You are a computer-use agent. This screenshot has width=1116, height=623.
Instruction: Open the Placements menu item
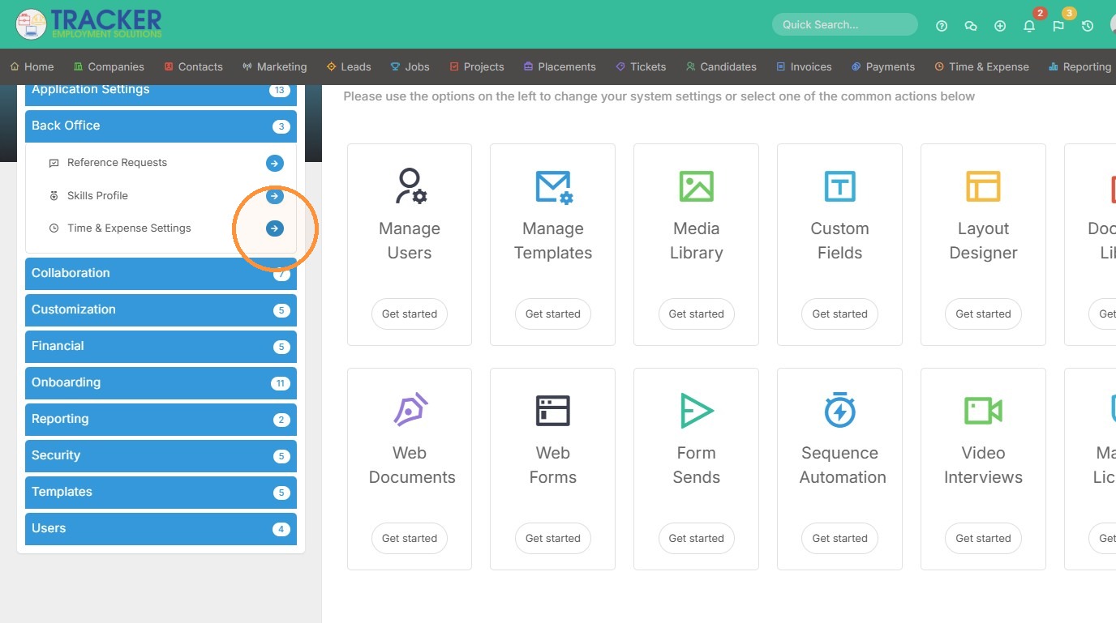click(560, 66)
